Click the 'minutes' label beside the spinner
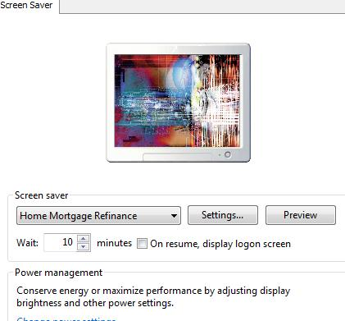This screenshot has width=345, height=321. point(114,243)
